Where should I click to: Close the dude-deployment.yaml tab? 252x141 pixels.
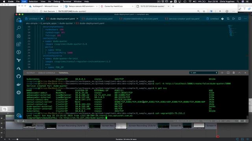tap(77, 19)
